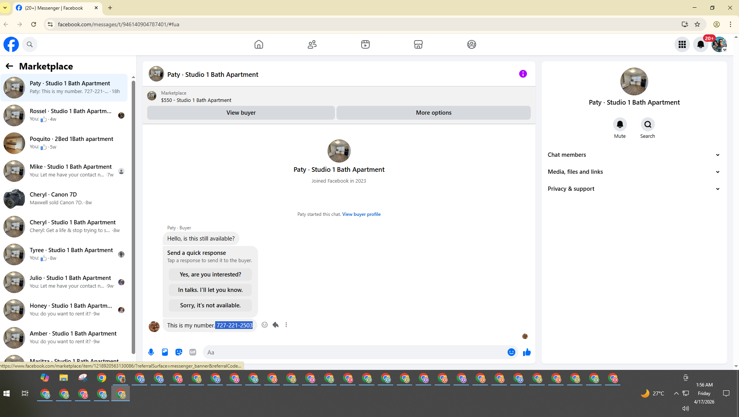Open the Poquito 2Bed 1Bath apartment chat
The width and height of the screenshot is (739, 417).
(x=64, y=143)
